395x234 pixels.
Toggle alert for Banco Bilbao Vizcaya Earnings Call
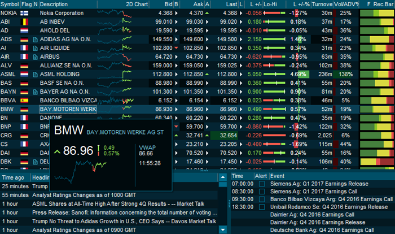pyautogui.click(x=262, y=200)
